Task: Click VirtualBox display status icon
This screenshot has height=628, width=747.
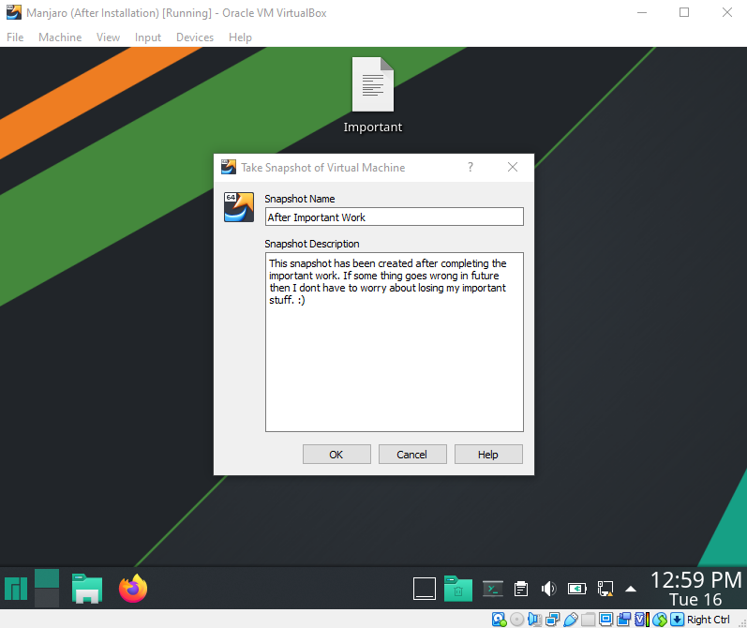Action: click(606, 620)
